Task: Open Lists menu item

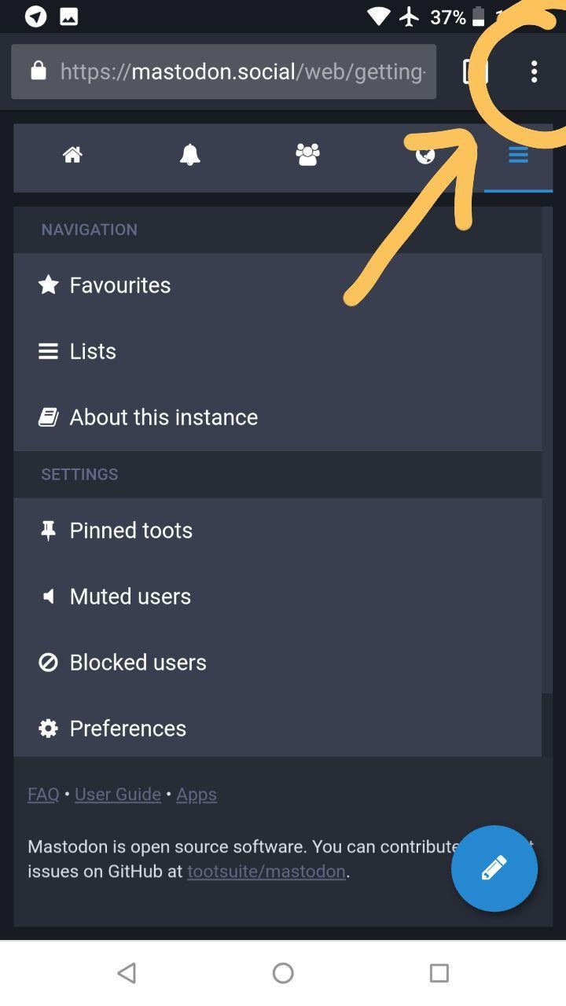Action: click(93, 351)
